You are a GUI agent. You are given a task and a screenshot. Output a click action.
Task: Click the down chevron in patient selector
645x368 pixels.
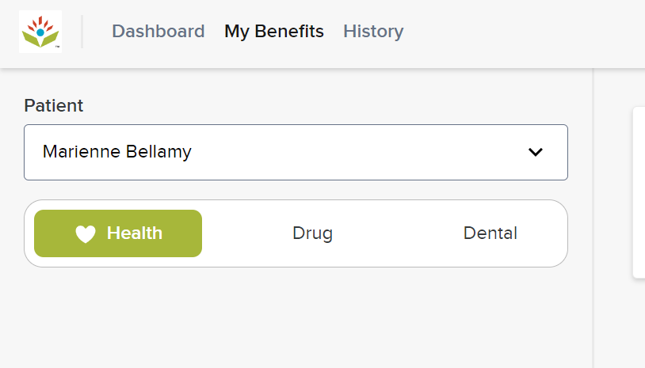tap(535, 153)
